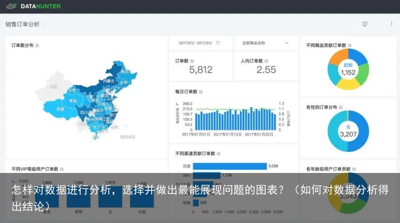
Task: Click the 百度 channel label
Action: (187, 166)
